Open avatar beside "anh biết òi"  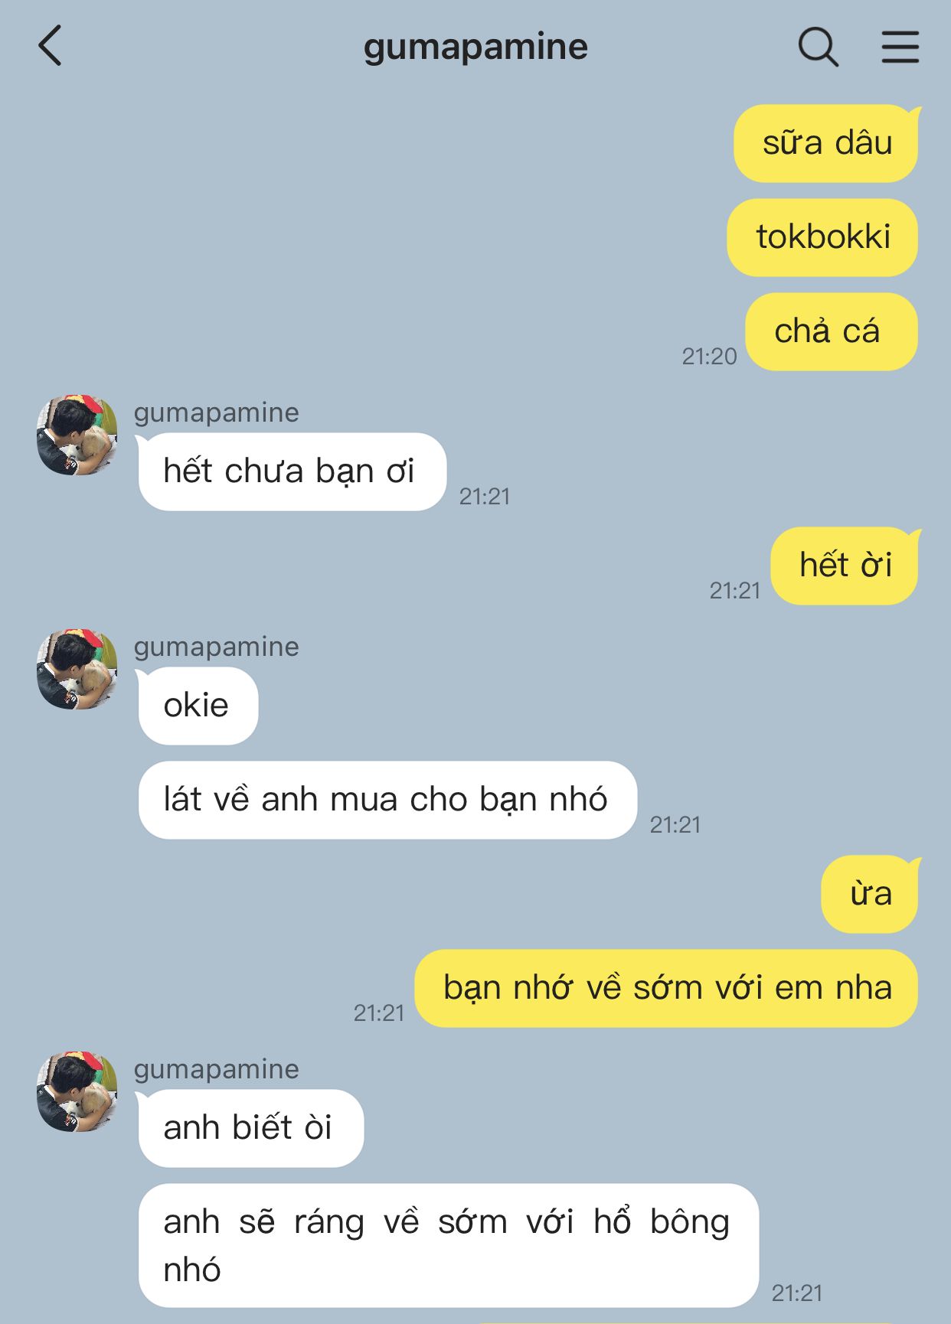point(77,1091)
